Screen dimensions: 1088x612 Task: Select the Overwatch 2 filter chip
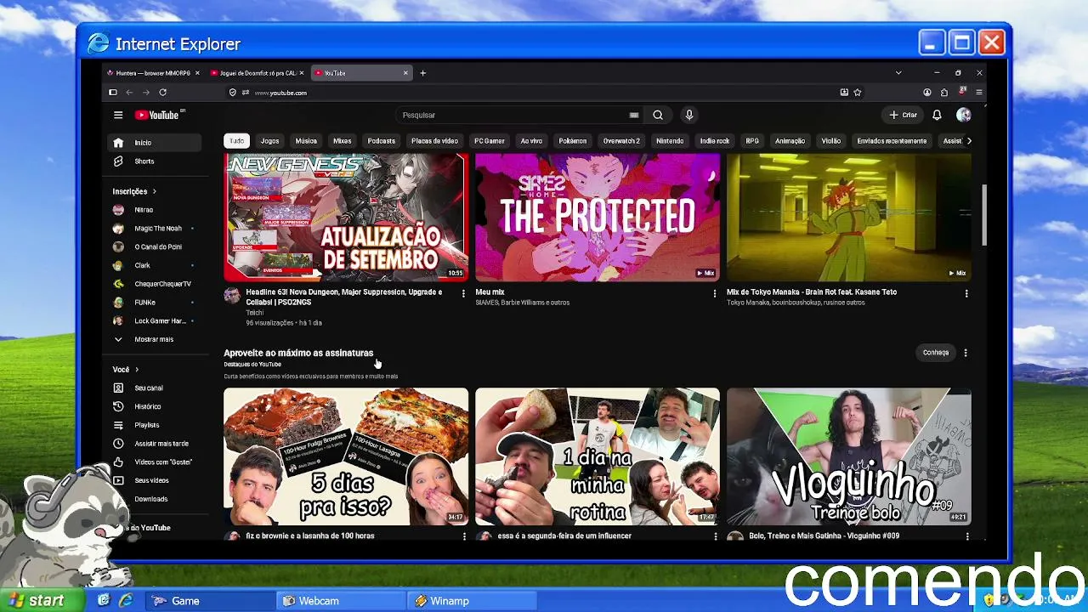621,141
